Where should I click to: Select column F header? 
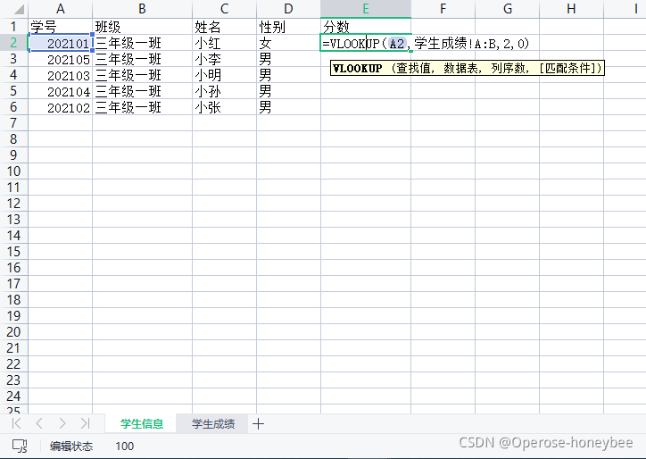[x=443, y=9]
